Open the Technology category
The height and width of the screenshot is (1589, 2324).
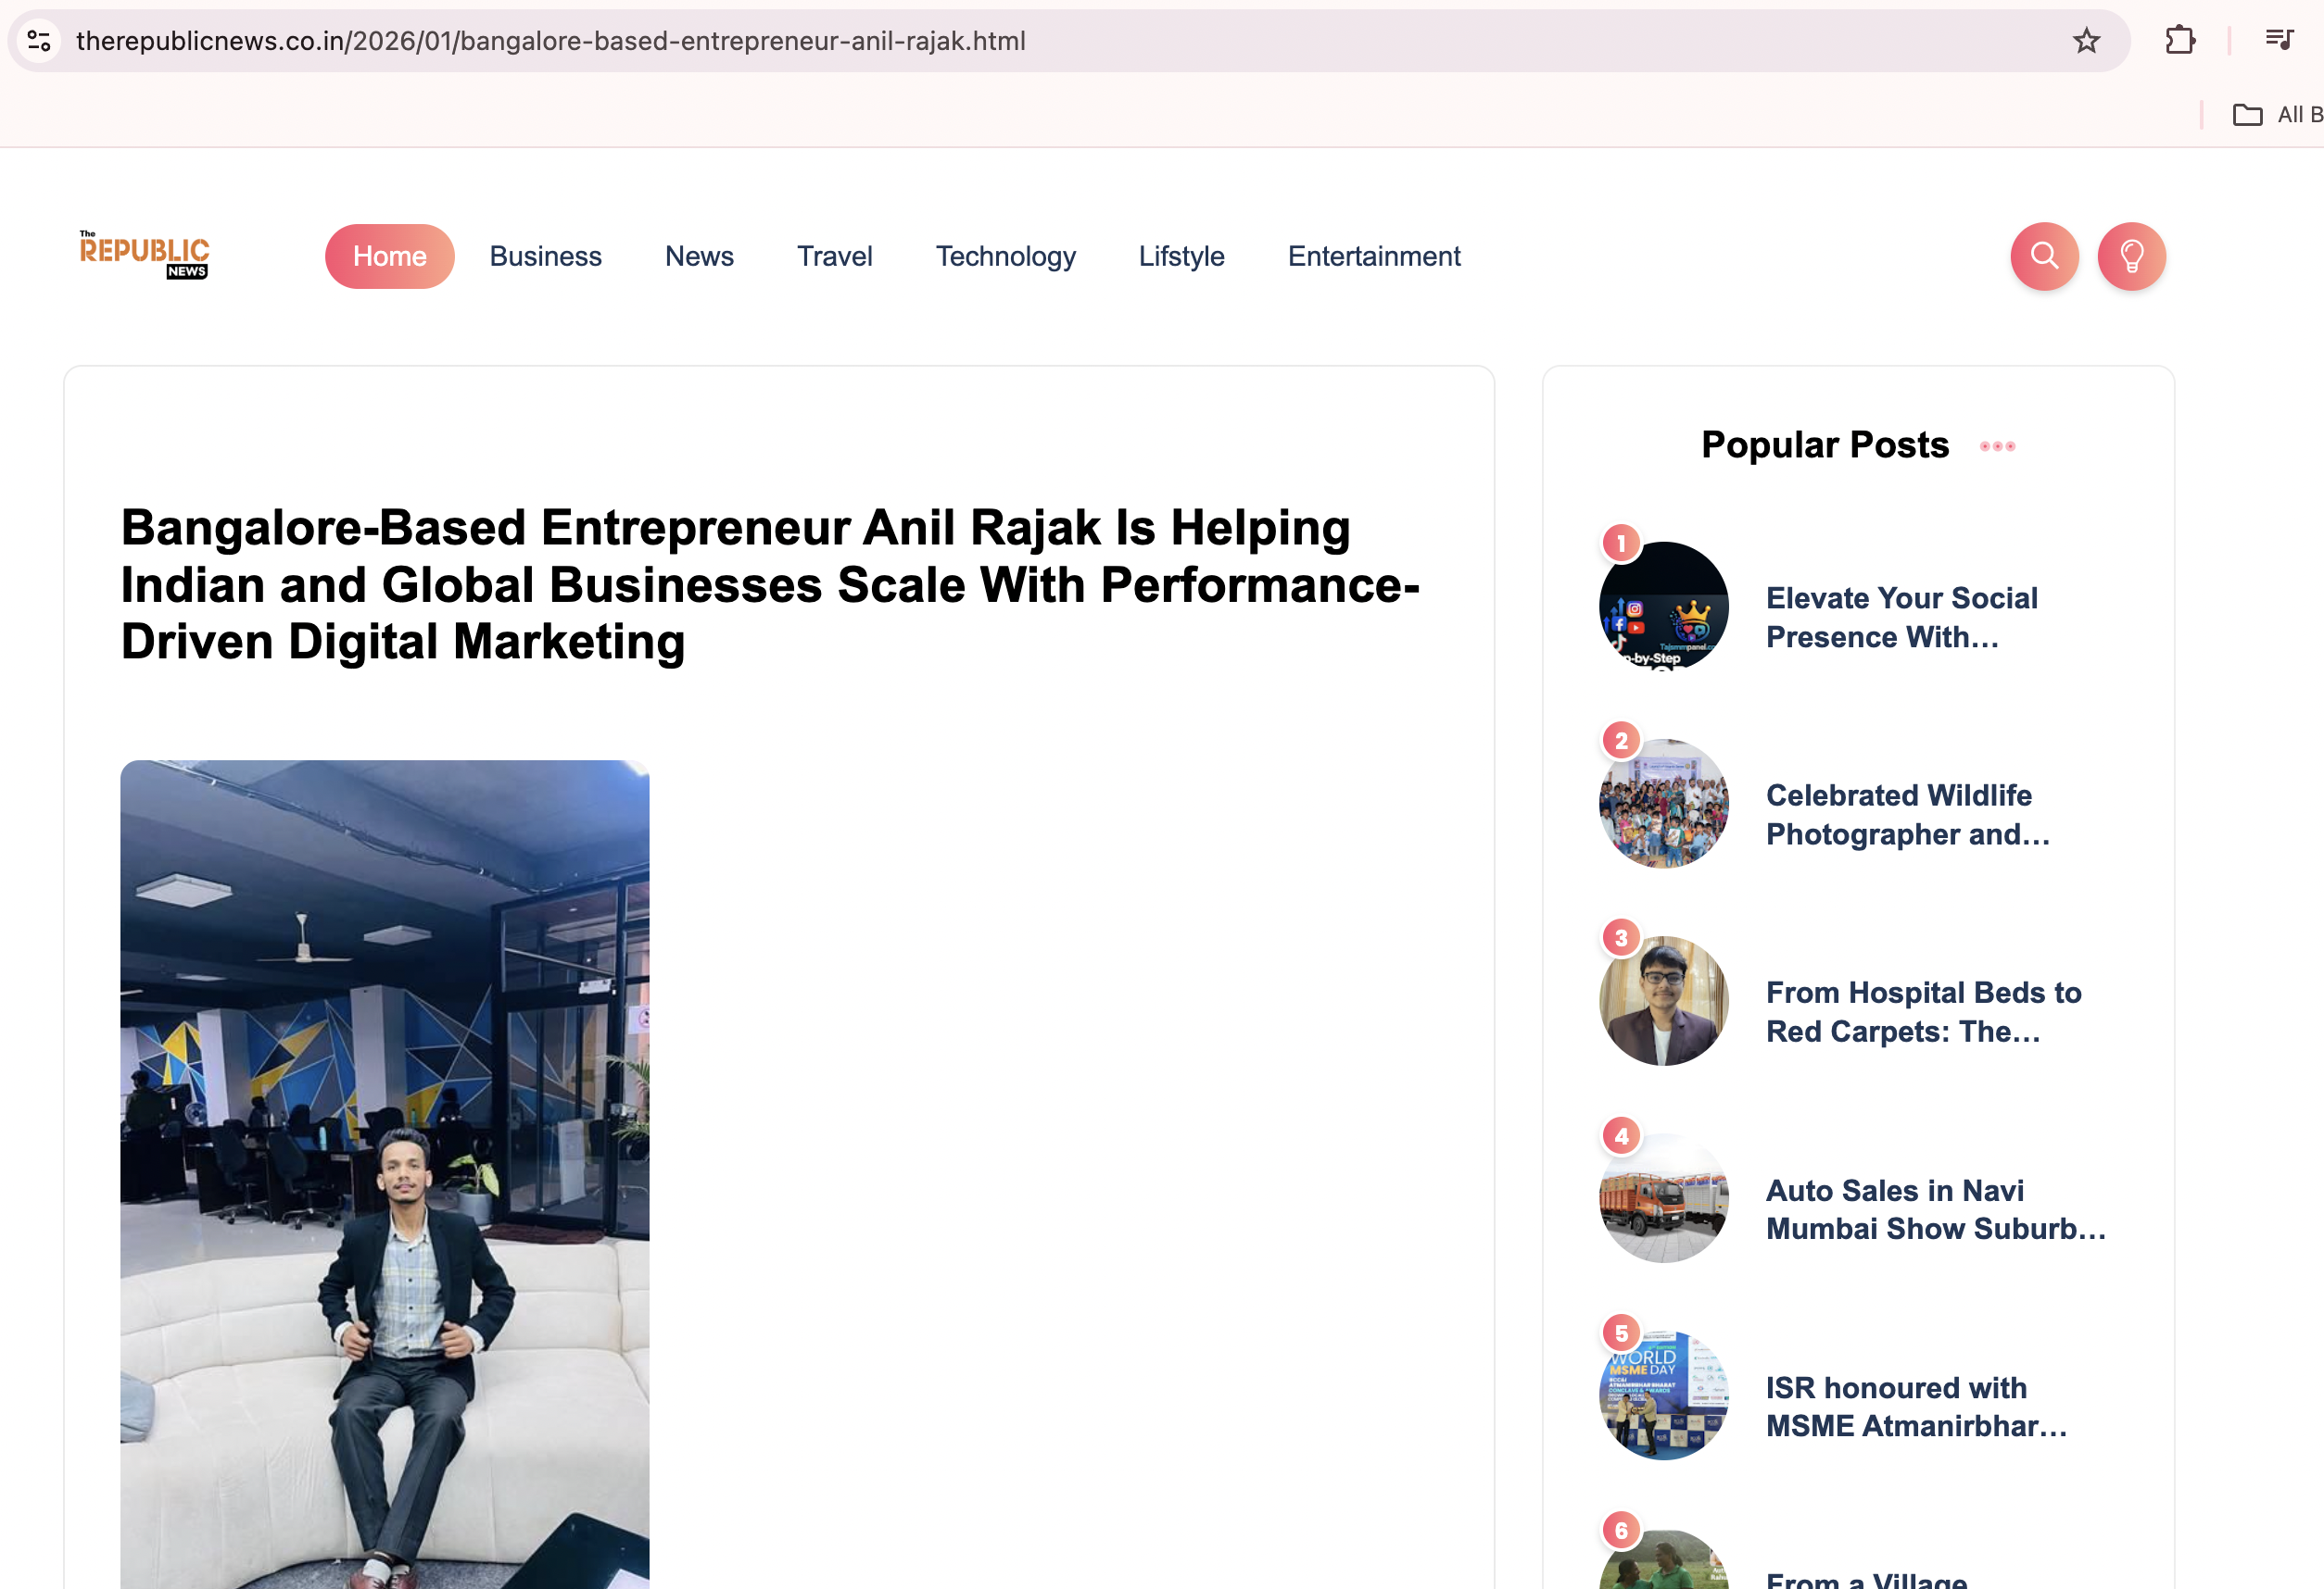(x=1005, y=256)
